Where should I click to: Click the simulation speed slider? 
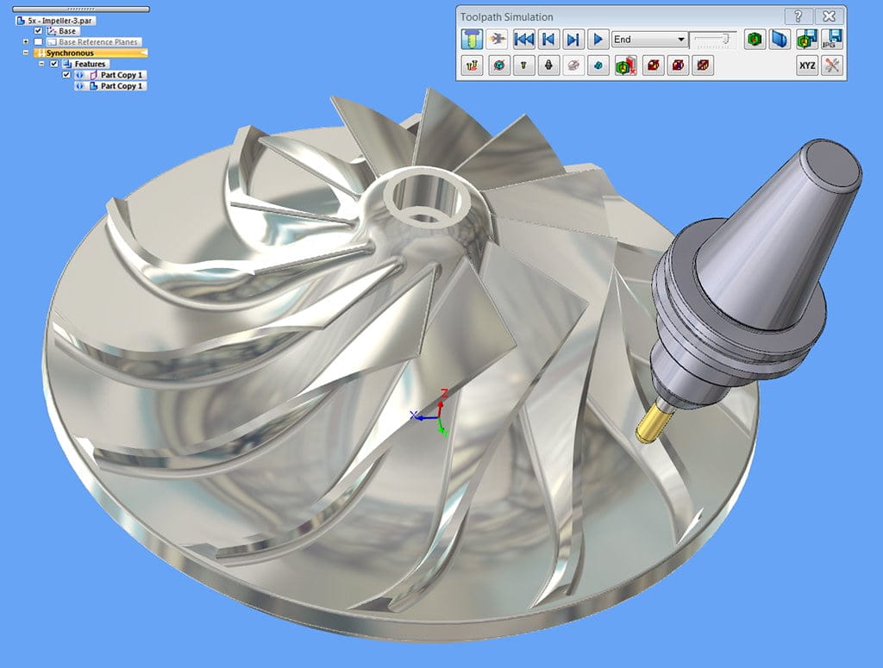(x=713, y=40)
